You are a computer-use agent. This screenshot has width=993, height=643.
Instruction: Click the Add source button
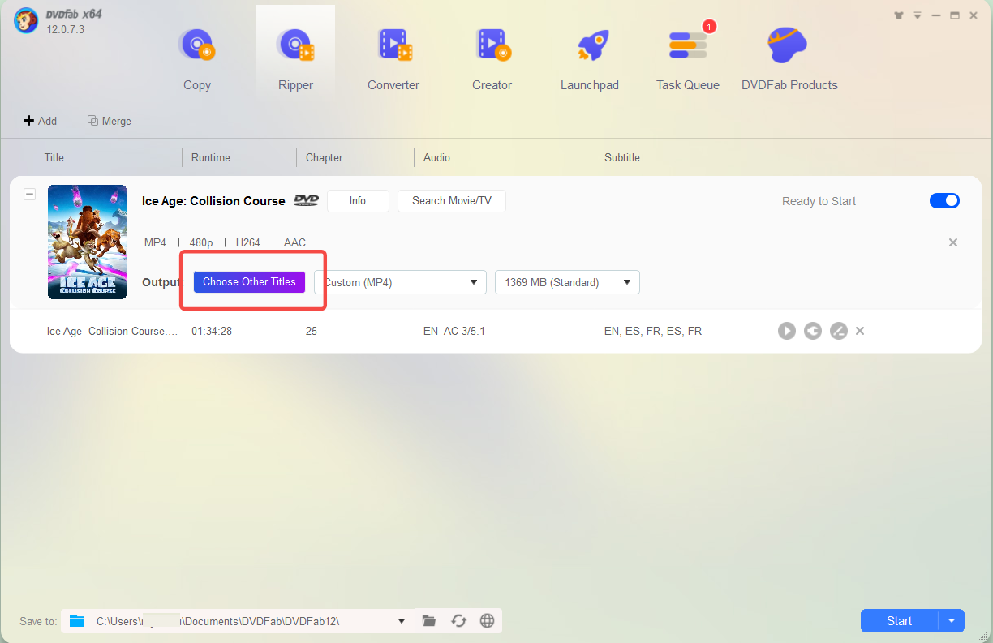(40, 121)
